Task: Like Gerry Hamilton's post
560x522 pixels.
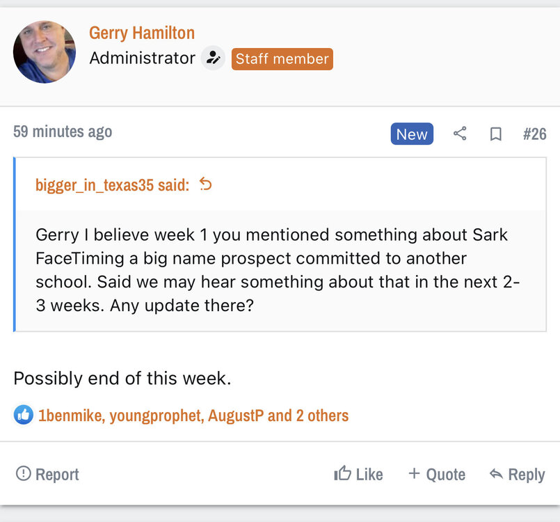Action: [x=359, y=474]
